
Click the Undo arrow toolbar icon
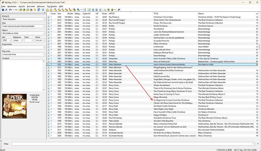click(x=10, y=10)
